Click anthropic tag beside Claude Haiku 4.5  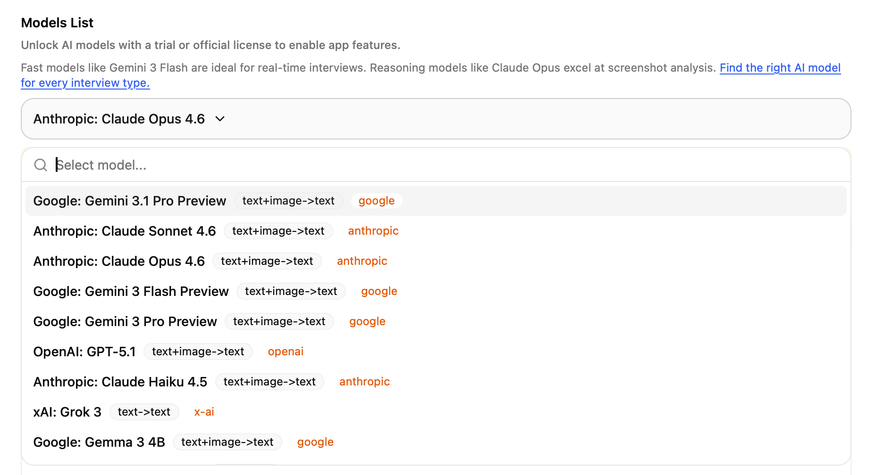[x=364, y=382]
